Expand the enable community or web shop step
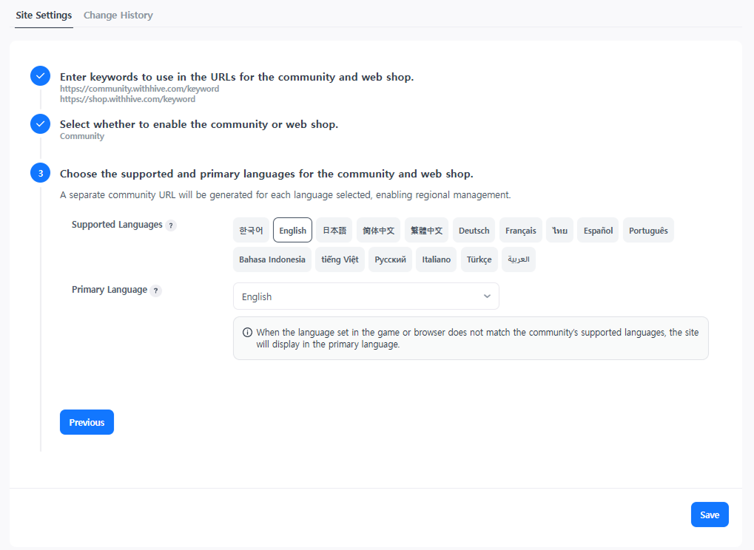The width and height of the screenshot is (754, 550). click(199, 124)
